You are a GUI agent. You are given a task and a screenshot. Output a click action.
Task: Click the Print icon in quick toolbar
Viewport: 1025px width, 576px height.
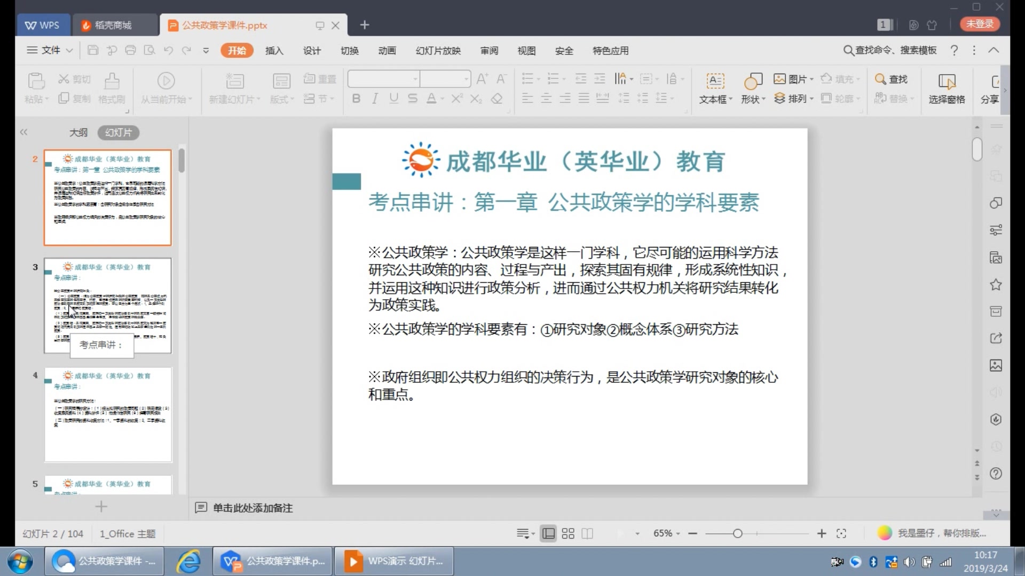130,50
